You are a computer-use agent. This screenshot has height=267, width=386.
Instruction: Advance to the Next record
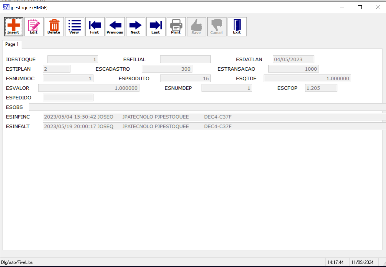pyautogui.click(x=135, y=27)
